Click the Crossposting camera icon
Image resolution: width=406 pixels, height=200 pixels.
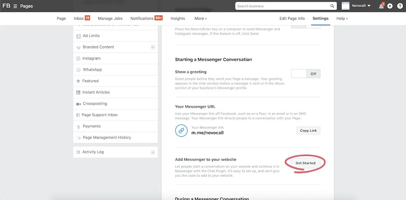click(x=79, y=104)
